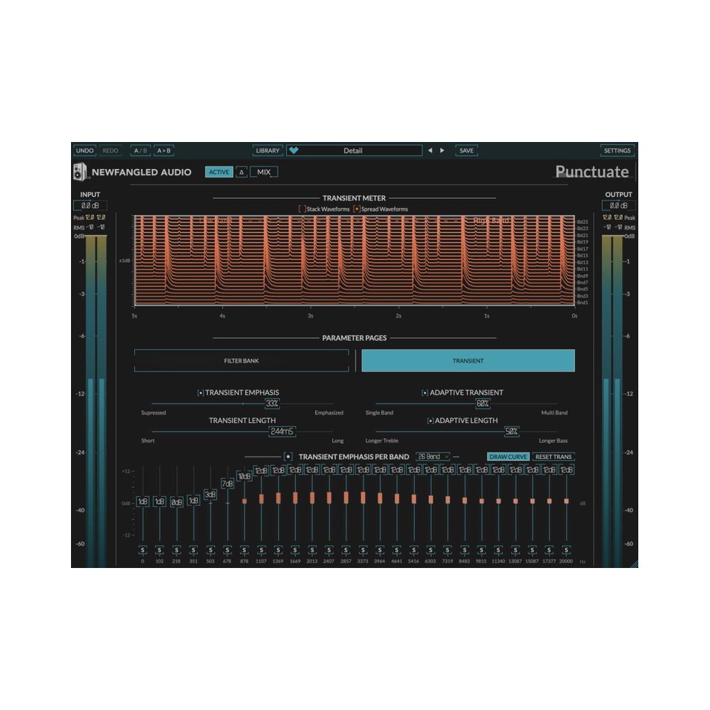This screenshot has height=710, width=710.
Task: Select the Stack Waveforms option
Action: [x=302, y=209]
